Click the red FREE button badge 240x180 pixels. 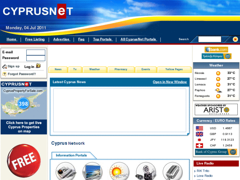(x=24, y=161)
